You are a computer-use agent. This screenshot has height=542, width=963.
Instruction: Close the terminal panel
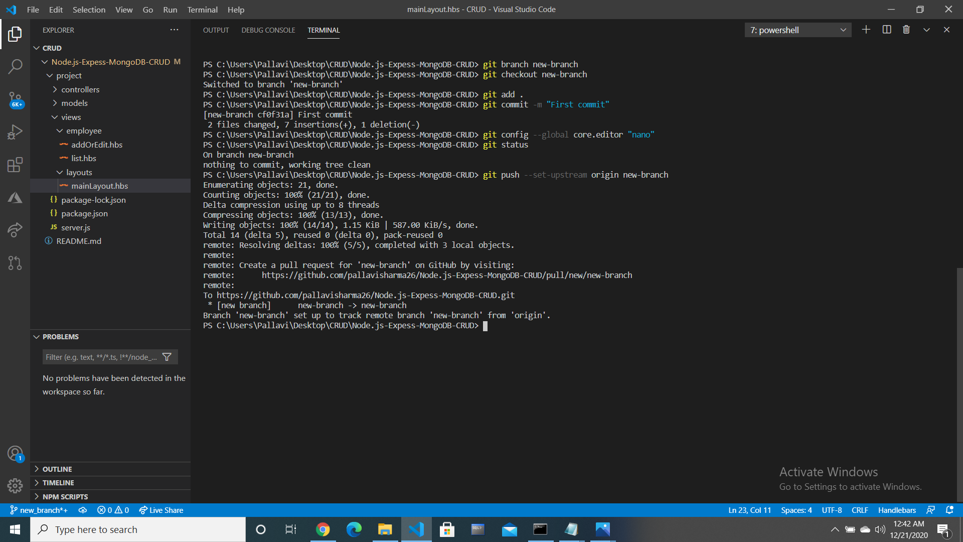(x=946, y=30)
